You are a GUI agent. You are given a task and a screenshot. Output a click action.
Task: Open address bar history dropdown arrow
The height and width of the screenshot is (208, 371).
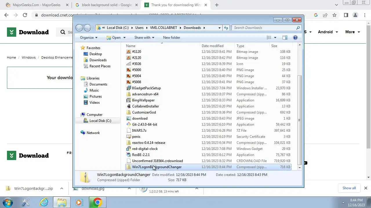pyautogui.click(x=219, y=28)
